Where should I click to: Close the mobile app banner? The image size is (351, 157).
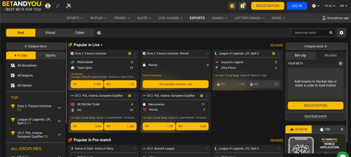pos(342,129)
